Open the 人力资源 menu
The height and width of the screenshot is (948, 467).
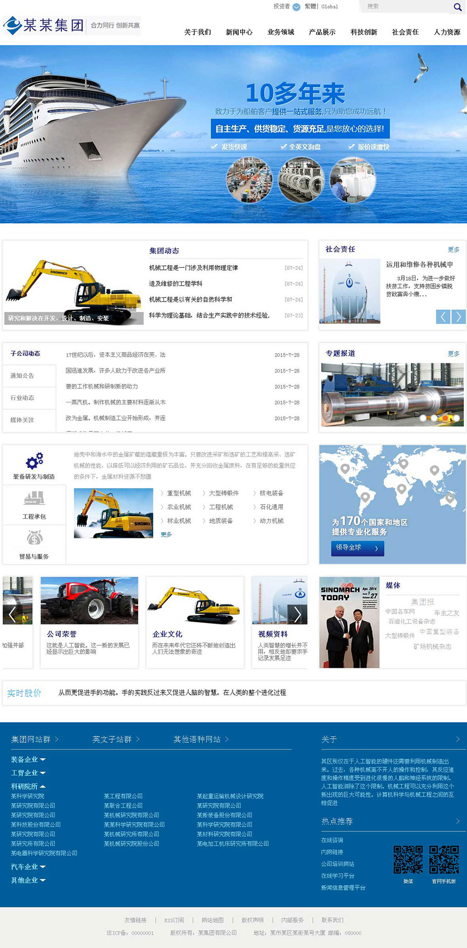click(x=447, y=32)
